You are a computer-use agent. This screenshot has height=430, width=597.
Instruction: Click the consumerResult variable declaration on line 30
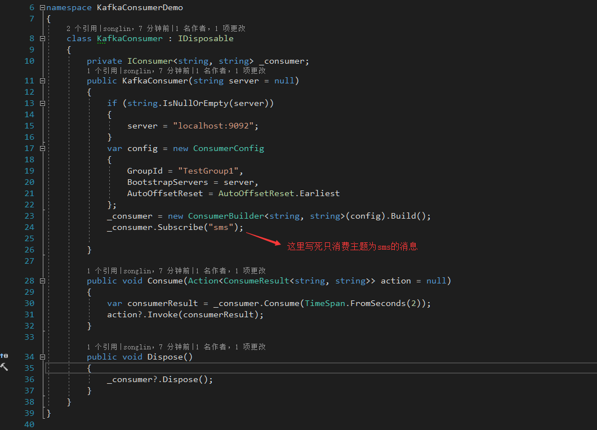[x=163, y=303]
